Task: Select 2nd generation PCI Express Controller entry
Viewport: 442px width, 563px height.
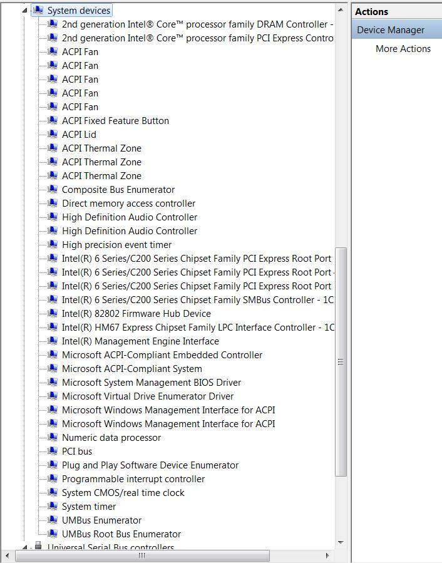Action: point(197,38)
